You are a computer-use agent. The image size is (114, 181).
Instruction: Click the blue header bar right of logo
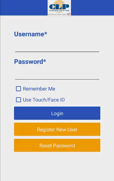[93, 8]
